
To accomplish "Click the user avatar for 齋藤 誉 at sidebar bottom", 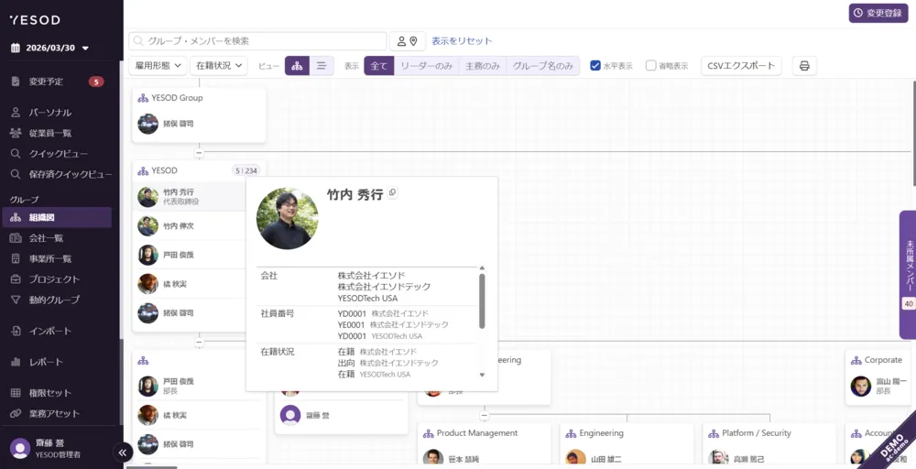I will coord(20,448).
